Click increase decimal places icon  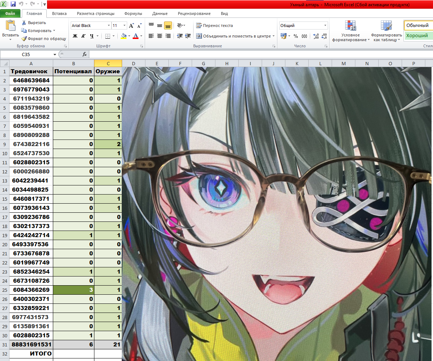316,36
